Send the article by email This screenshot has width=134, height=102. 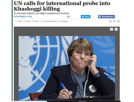(35, 21)
